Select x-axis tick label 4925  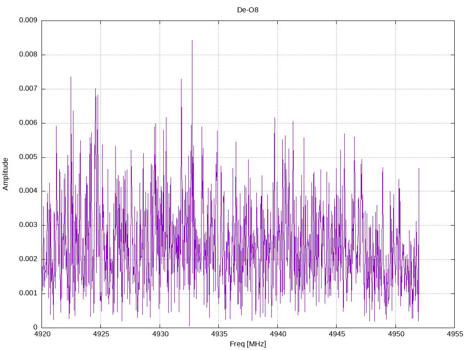[x=101, y=334]
